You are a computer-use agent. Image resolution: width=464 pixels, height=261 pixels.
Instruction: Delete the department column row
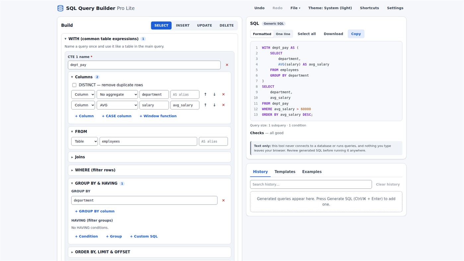(x=223, y=95)
